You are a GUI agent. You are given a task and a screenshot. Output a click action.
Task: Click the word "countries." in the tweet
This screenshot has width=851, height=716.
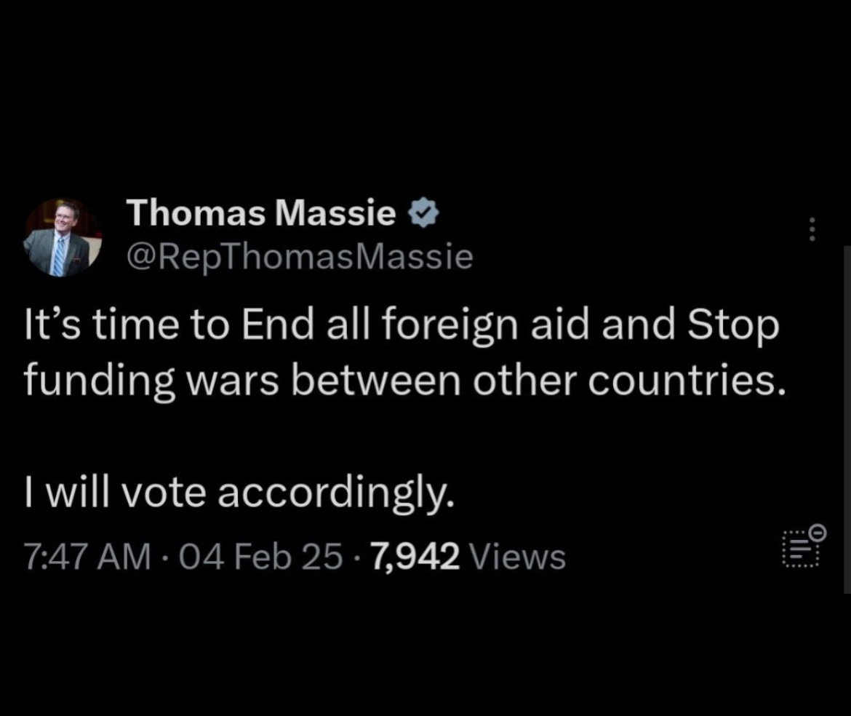(x=687, y=381)
